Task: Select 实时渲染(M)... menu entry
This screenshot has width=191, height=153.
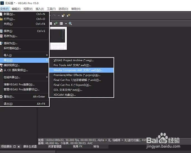Action: pyautogui.click(x=25, y=48)
